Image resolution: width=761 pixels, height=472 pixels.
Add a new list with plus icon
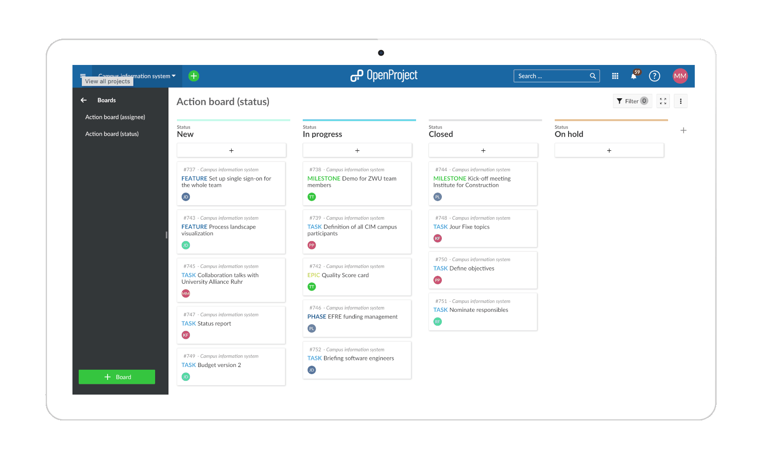tap(684, 130)
